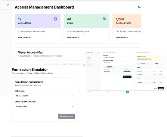This screenshot has height=137, width=167.
Task: Click the 'Select User' field label
Action: pyautogui.click(x=20, y=91)
